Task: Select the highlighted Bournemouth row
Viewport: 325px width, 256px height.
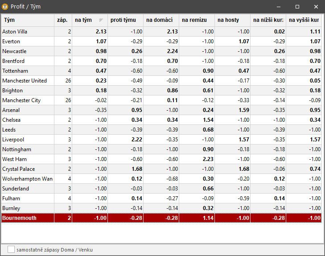Action: [x=27, y=218]
